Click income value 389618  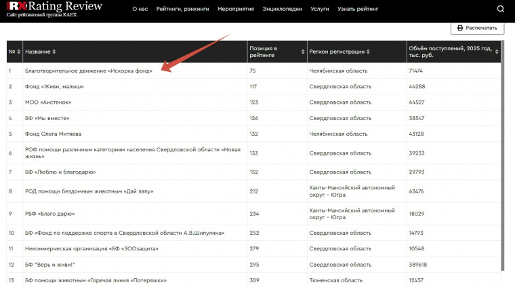pyautogui.click(x=418, y=265)
